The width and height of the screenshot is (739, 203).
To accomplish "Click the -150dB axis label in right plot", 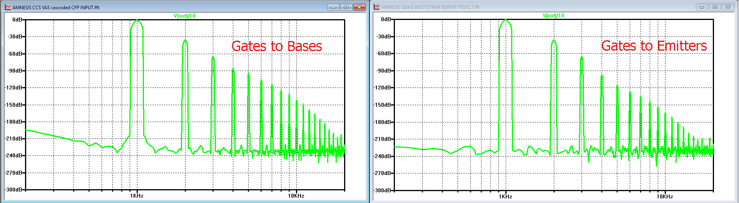I will (383, 105).
